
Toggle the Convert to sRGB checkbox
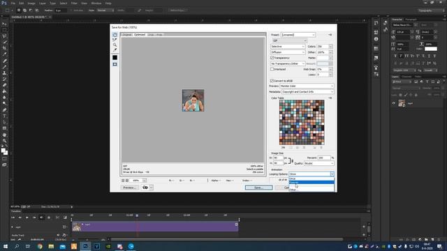click(272, 81)
